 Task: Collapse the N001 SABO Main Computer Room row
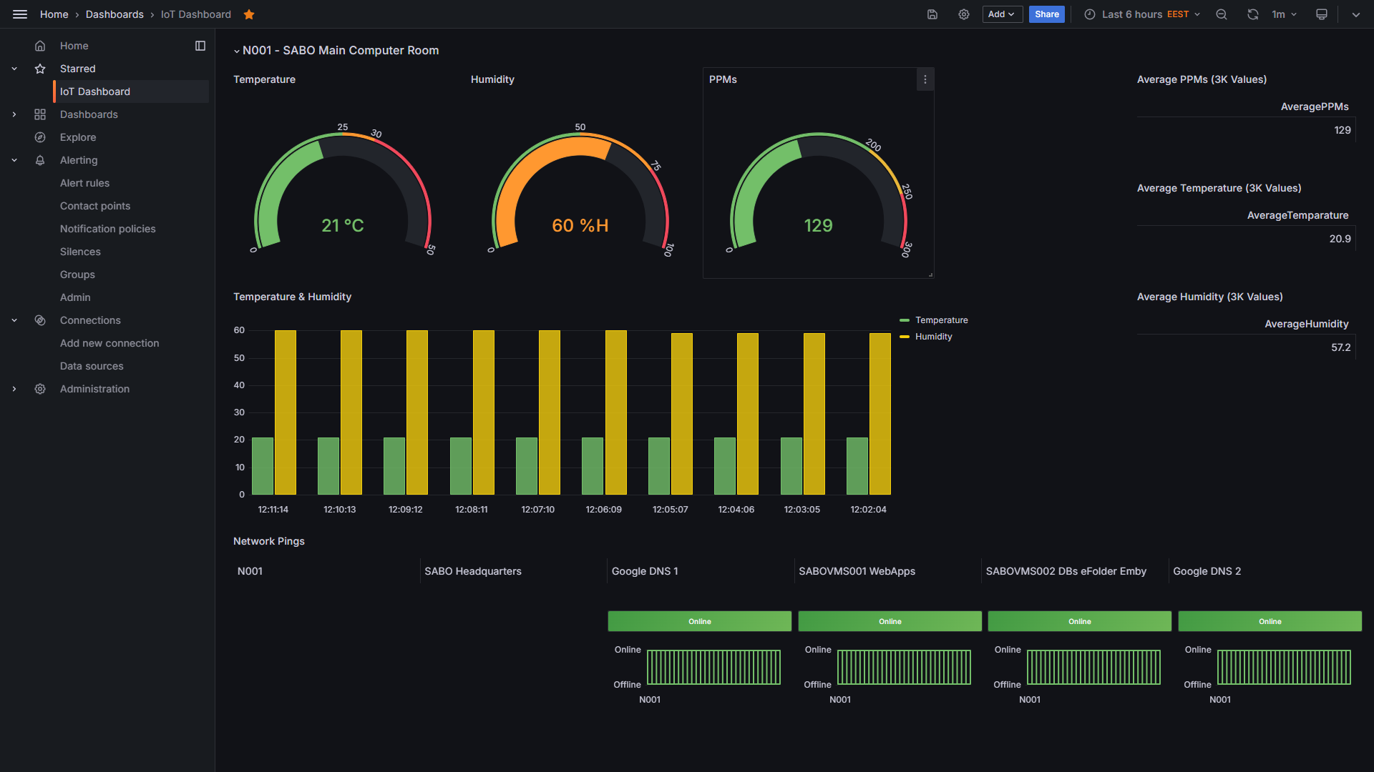tap(237, 51)
